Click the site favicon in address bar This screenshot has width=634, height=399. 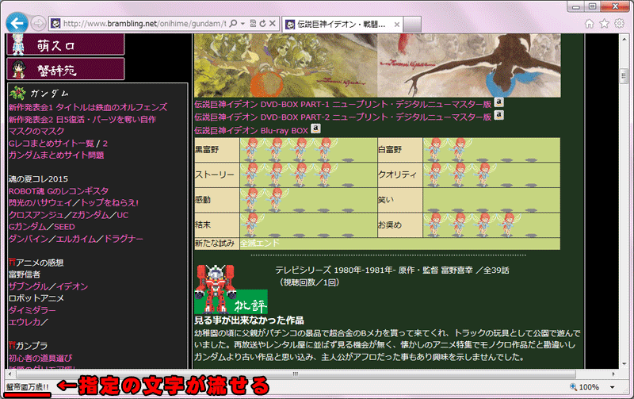[55, 24]
